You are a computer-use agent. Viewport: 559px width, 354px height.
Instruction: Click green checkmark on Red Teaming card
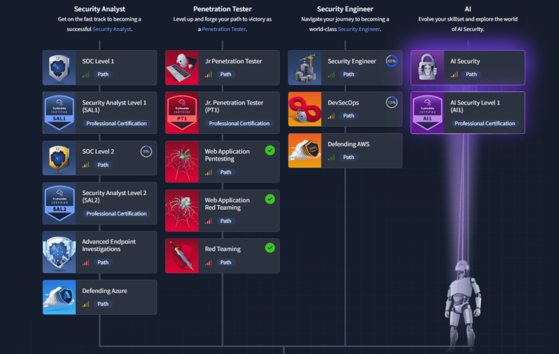(270, 248)
